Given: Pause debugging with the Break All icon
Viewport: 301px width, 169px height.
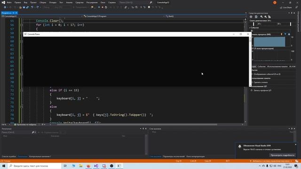Looking at the screenshot, I should pyautogui.click(x=99, y=8).
